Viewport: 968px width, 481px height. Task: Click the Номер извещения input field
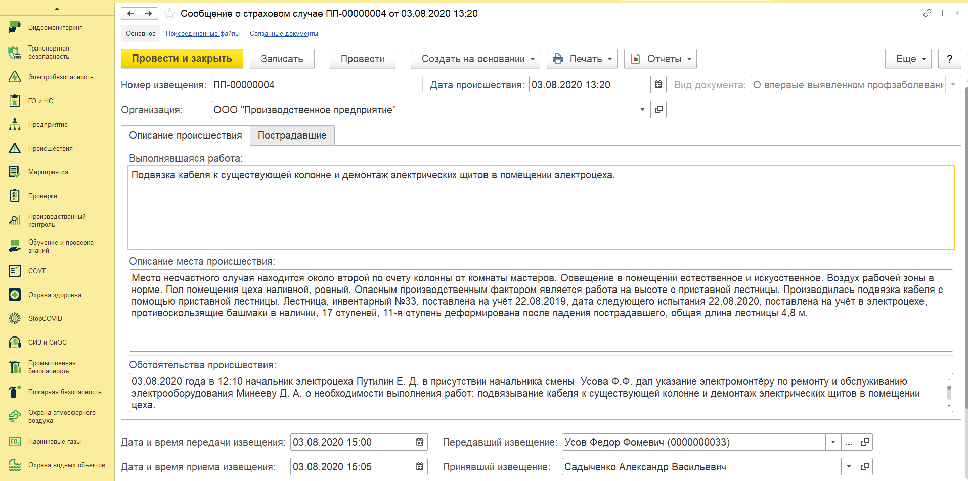316,85
